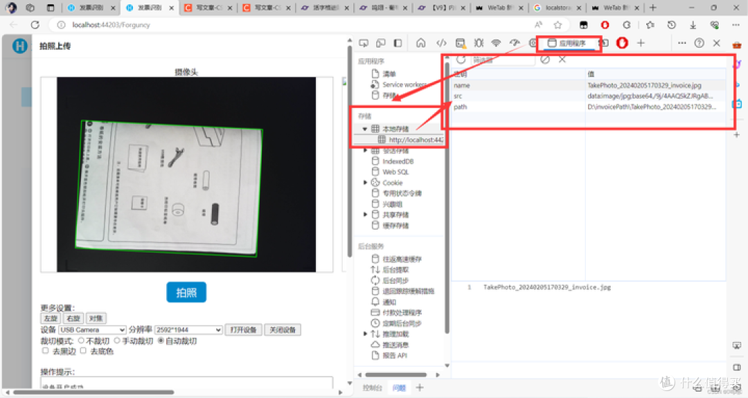Select the 手动裁切 manual crop radio button

tap(117, 341)
